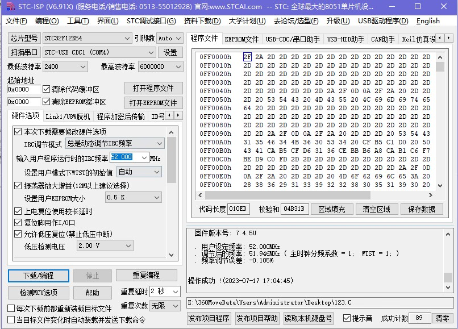Click hex view horizontal scrollbar thumb

tap(288, 195)
